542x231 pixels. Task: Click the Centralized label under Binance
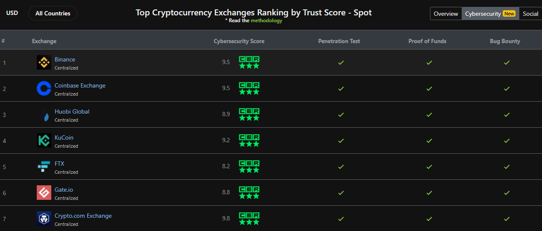coord(66,68)
